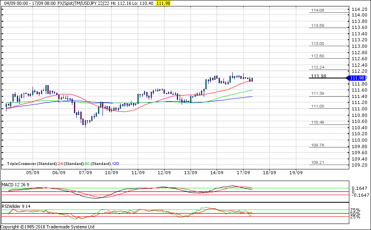The width and height of the screenshot is (371, 230).
Task: Click the Trademade Systems Ltd copyright text
Action: [x=48, y=227]
